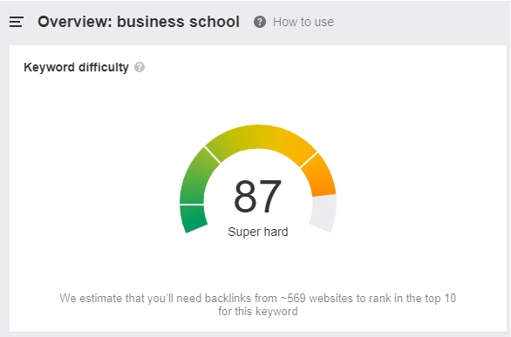The height and width of the screenshot is (337, 511).
Task: Click the difficulty score 87
Action: click(257, 197)
